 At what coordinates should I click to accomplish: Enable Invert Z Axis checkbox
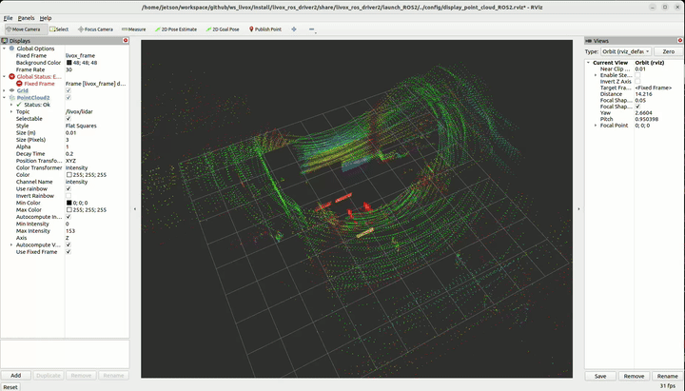point(637,81)
